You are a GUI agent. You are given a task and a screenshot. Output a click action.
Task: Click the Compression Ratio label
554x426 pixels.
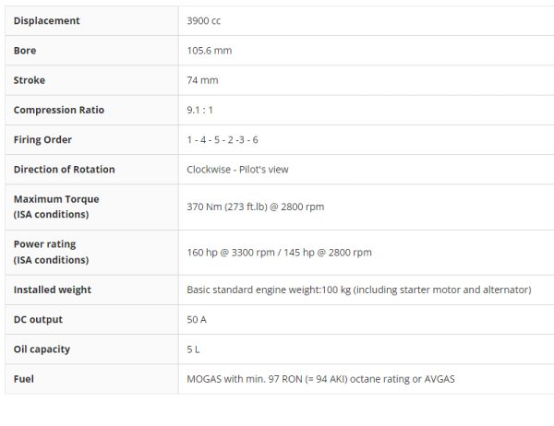[59, 110]
